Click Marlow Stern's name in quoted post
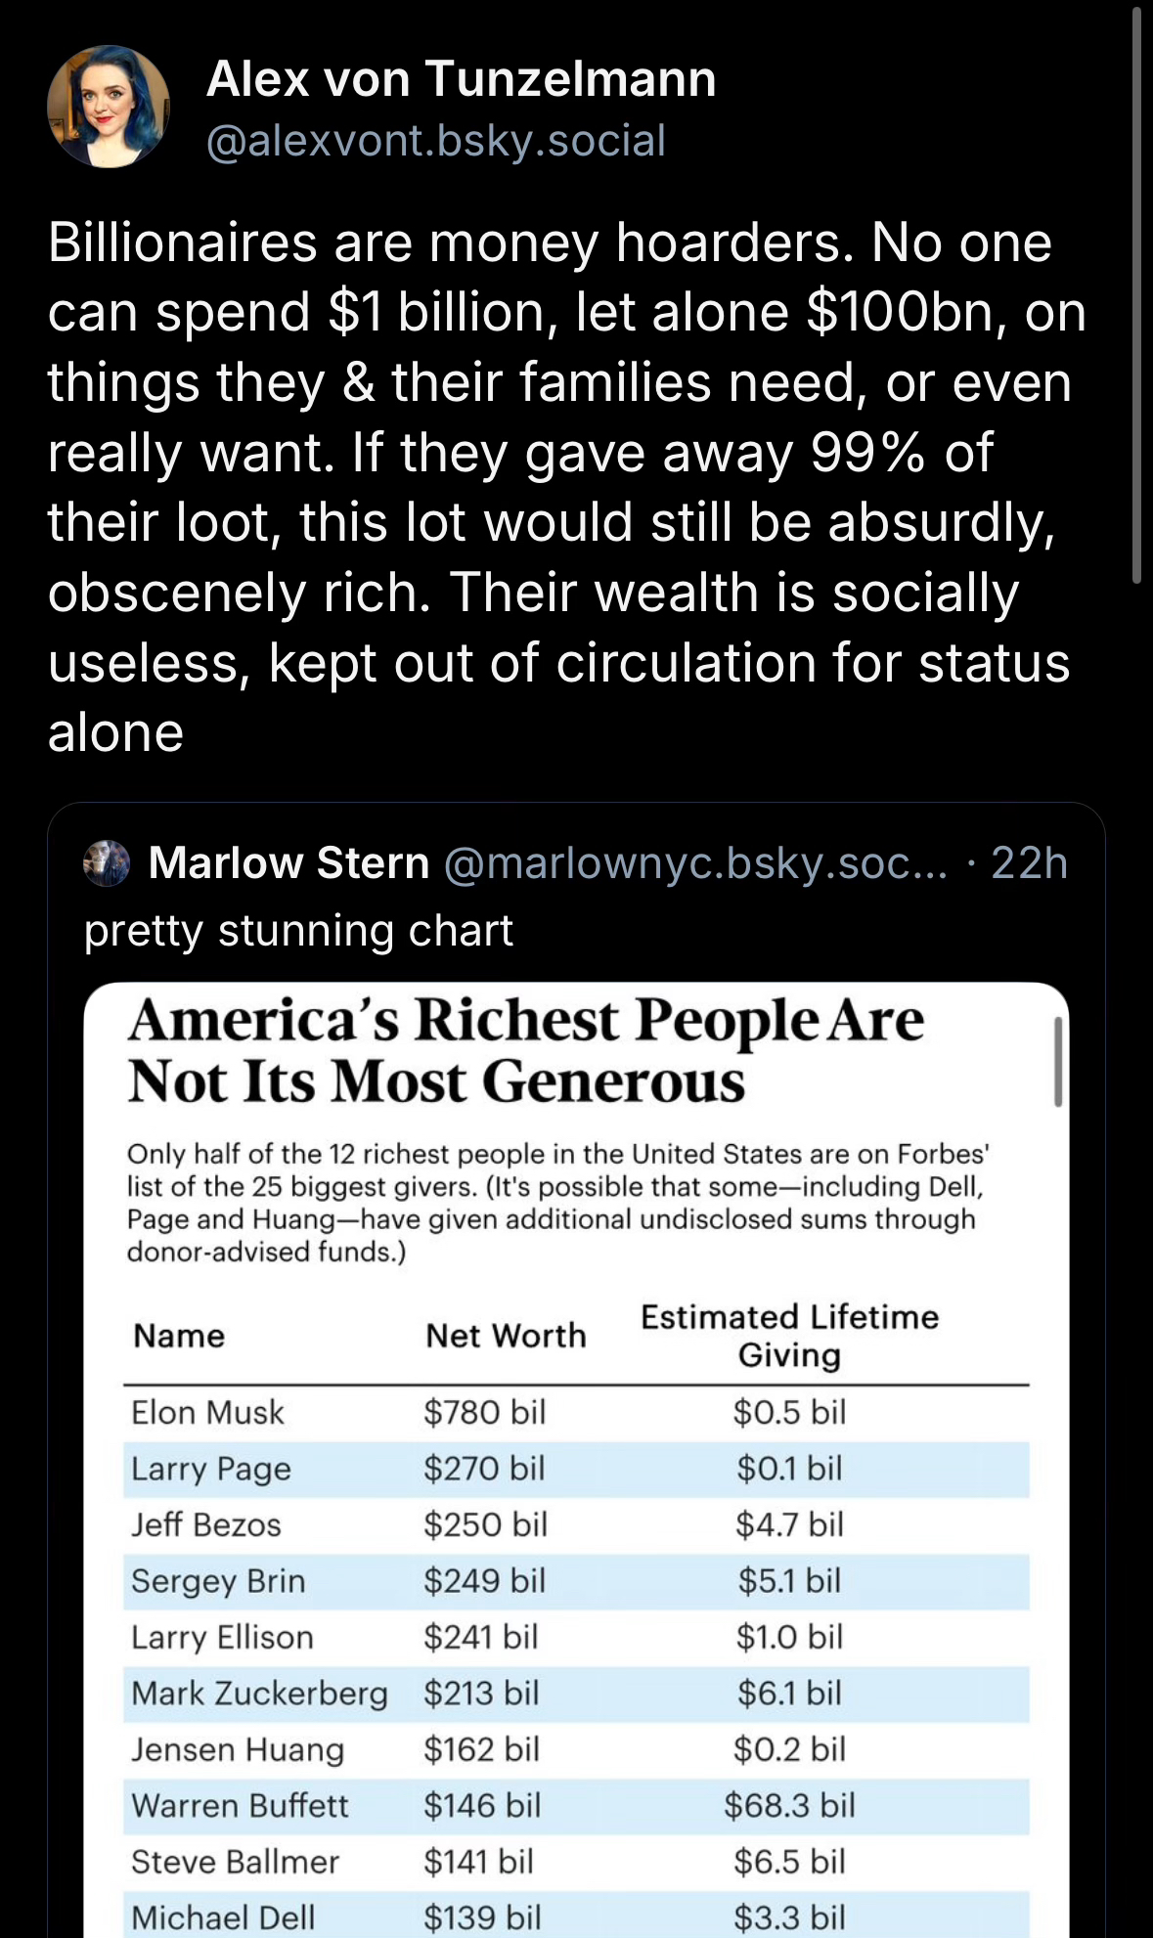Viewport: 1153px width, 1938px height. (288, 863)
